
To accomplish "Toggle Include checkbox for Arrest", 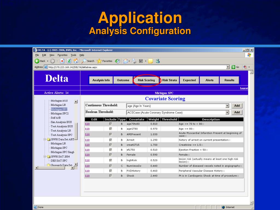I will pos(110,140).
